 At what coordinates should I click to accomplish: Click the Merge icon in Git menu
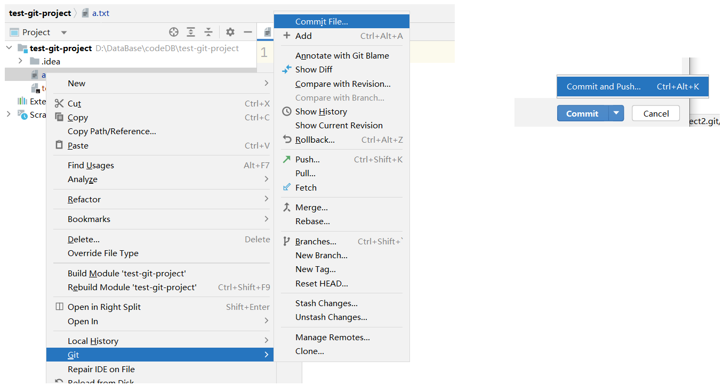click(x=287, y=207)
